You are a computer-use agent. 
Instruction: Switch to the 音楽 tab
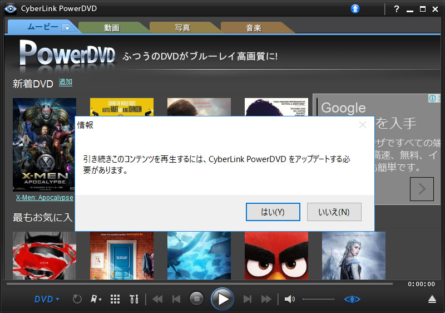[254, 28]
